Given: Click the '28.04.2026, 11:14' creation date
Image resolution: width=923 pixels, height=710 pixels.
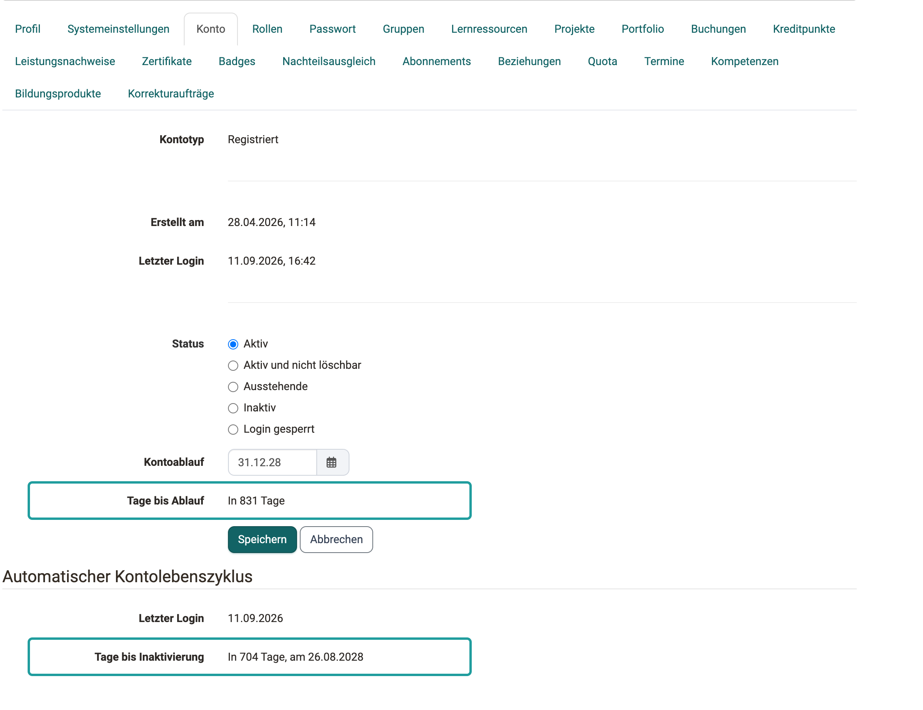Looking at the screenshot, I should point(271,222).
